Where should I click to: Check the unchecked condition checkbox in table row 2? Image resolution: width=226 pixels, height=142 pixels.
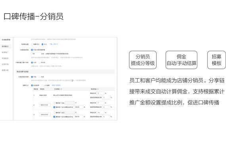(54, 103)
